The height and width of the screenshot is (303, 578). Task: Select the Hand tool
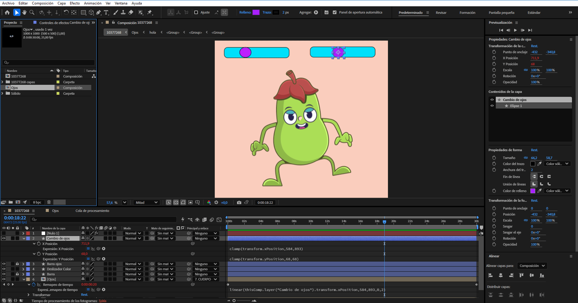pyautogui.click(x=24, y=12)
